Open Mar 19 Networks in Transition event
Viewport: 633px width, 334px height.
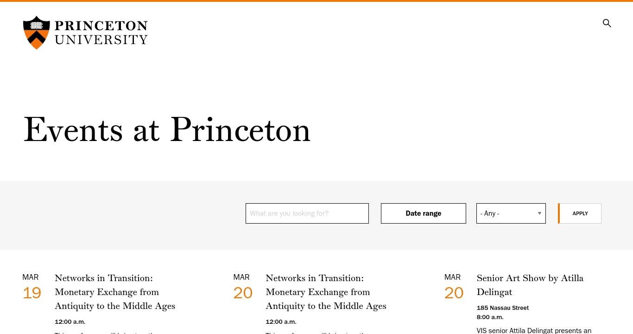(115, 292)
